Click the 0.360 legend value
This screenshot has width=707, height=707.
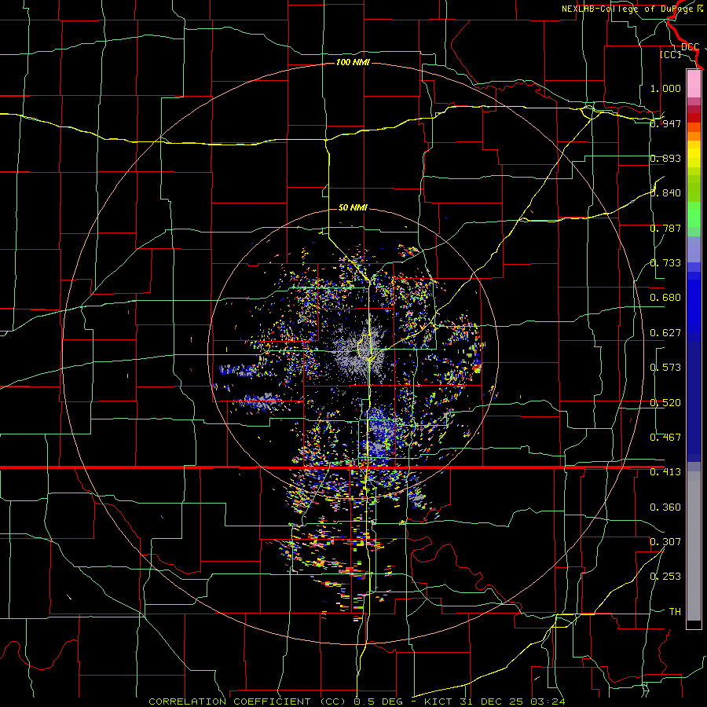click(x=665, y=507)
